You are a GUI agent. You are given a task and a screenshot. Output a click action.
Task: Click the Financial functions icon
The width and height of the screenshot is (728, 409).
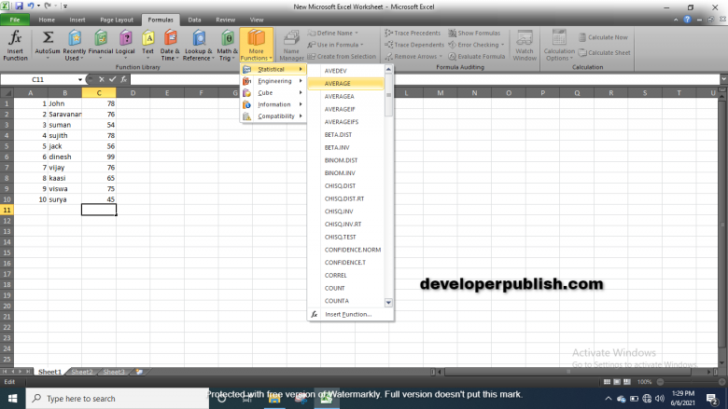100,45
